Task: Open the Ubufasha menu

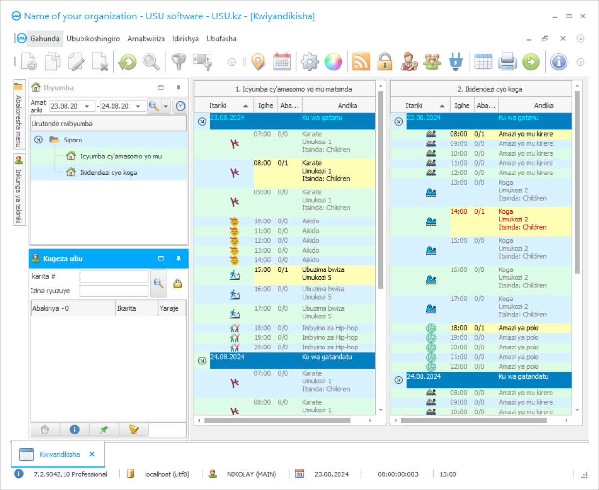Action: [221, 39]
